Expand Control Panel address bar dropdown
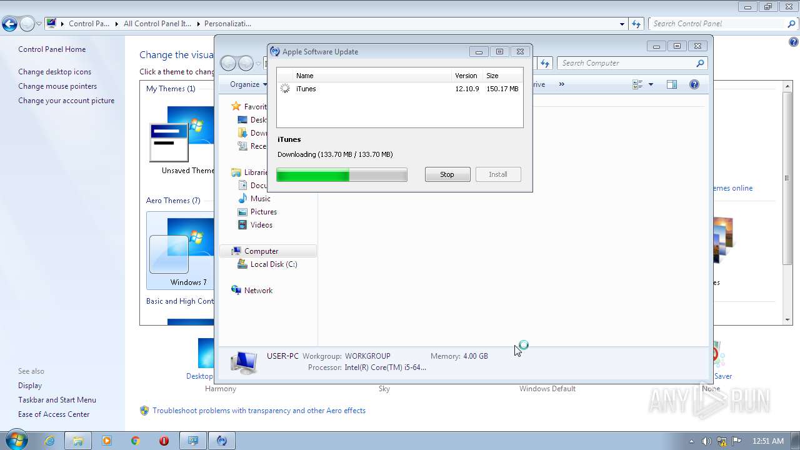800x450 pixels. pyautogui.click(x=622, y=24)
